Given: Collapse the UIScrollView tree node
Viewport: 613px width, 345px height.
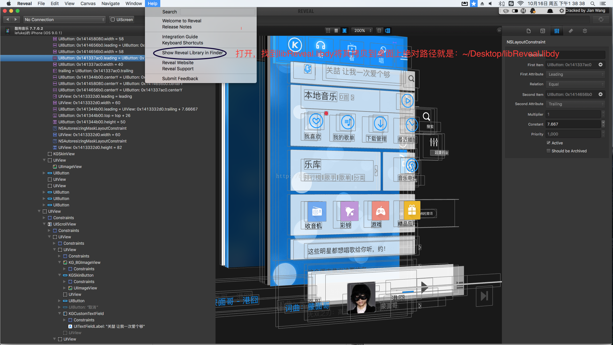Looking at the screenshot, I should pyautogui.click(x=44, y=224).
